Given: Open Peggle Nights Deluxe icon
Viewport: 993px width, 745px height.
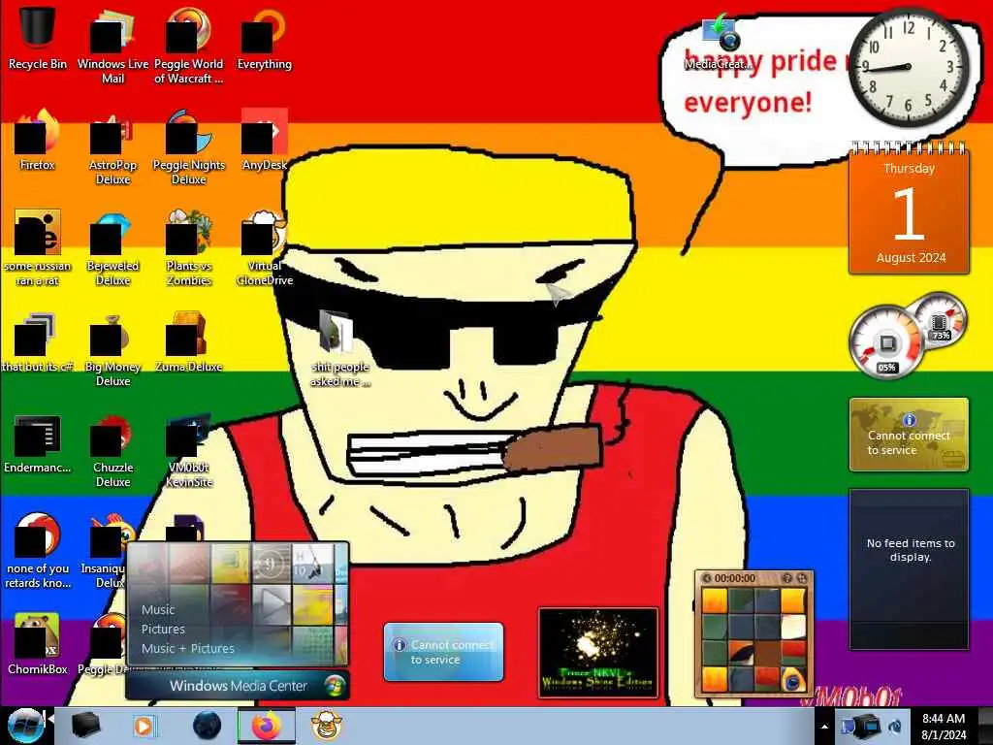Looking at the screenshot, I should [x=189, y=146].
